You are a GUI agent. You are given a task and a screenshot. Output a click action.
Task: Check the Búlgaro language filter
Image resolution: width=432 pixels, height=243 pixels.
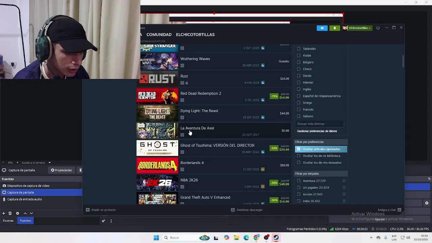[x=298, y=62]
